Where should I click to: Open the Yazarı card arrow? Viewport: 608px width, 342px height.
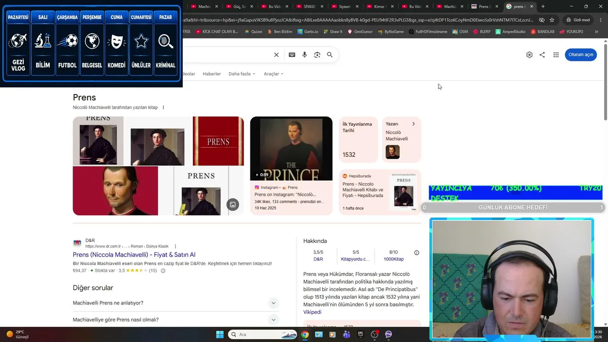click(x=413, y=124)
